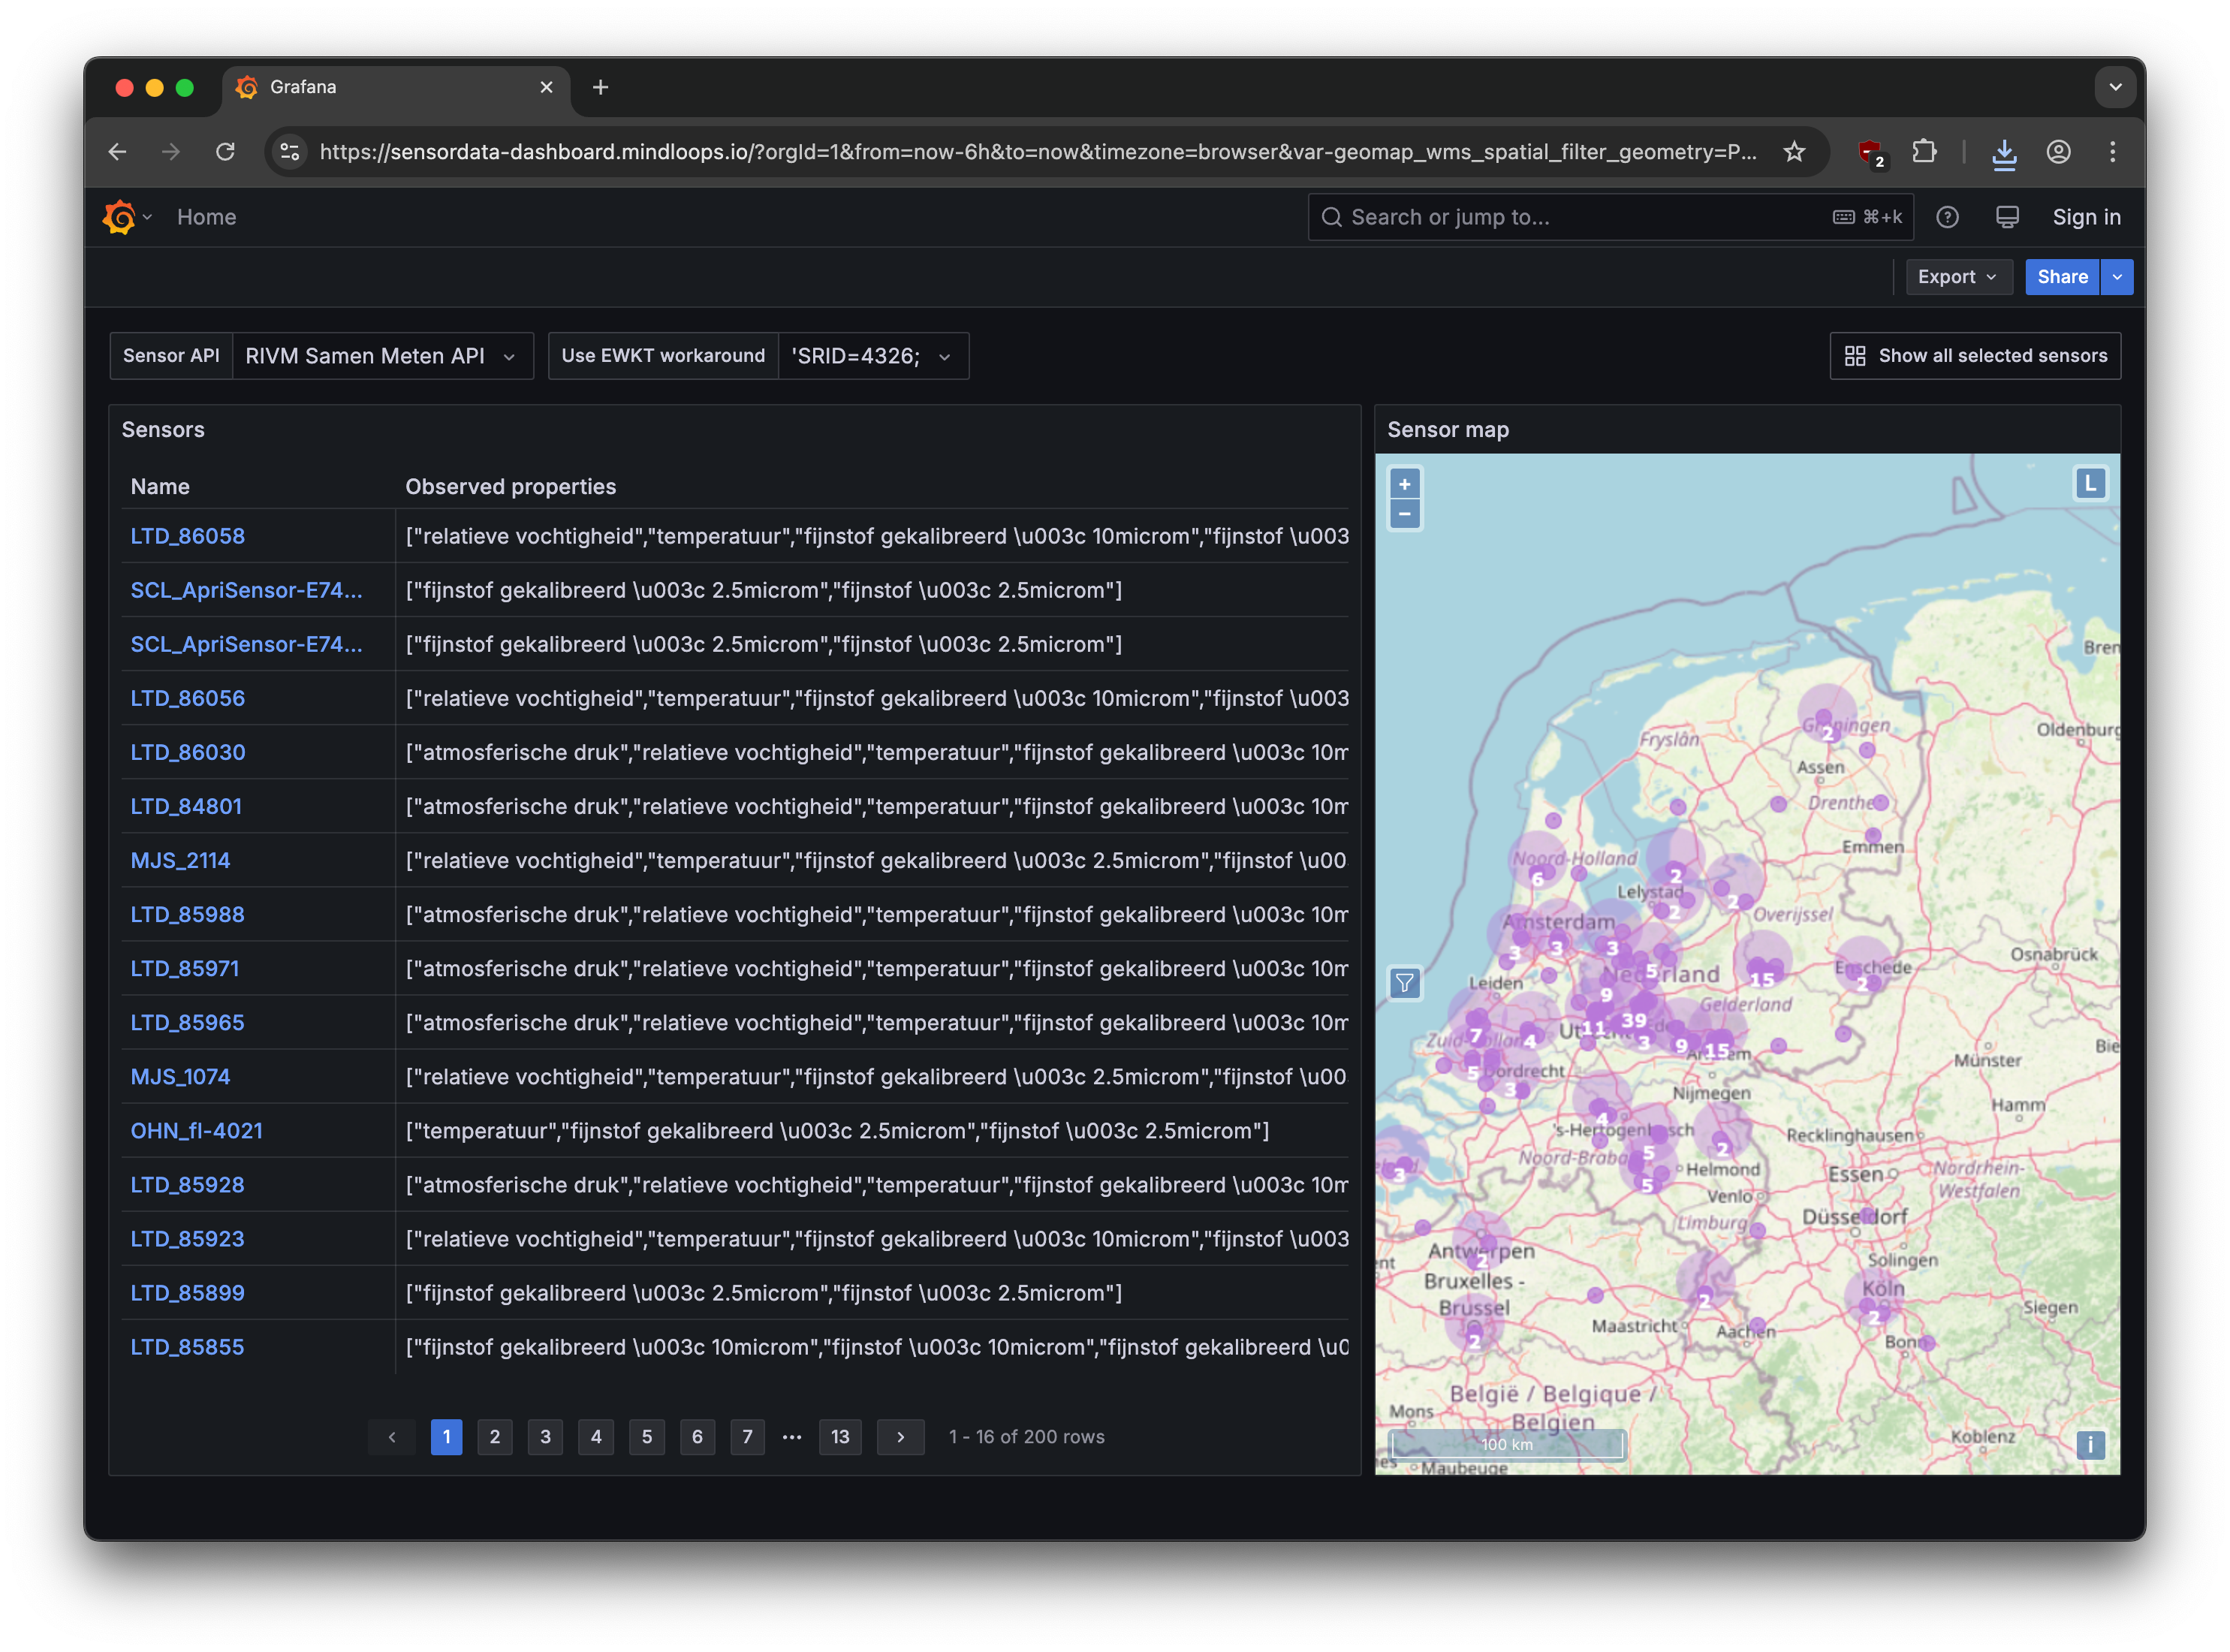Click the news monitor icon
This screenshot has height=1652, width=2230.
pyautogui.click(x=2006, y=217)
